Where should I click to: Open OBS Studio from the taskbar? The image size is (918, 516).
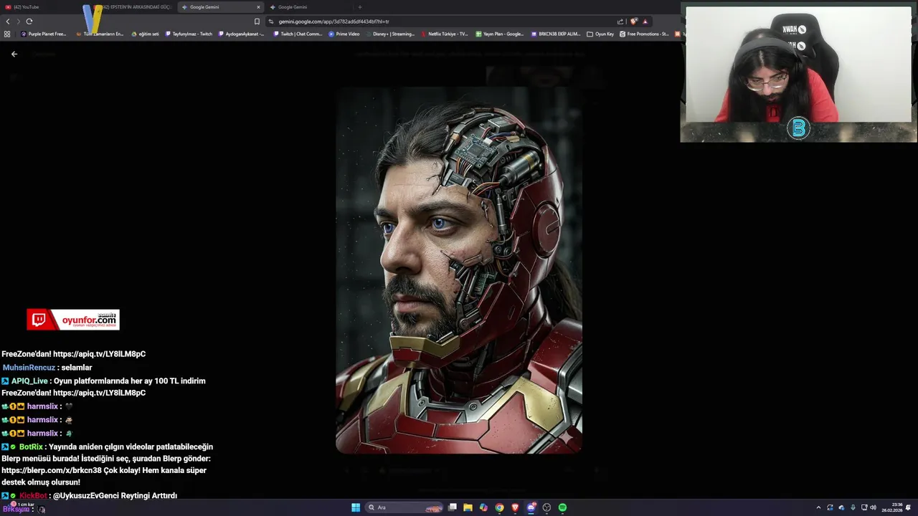546,507
